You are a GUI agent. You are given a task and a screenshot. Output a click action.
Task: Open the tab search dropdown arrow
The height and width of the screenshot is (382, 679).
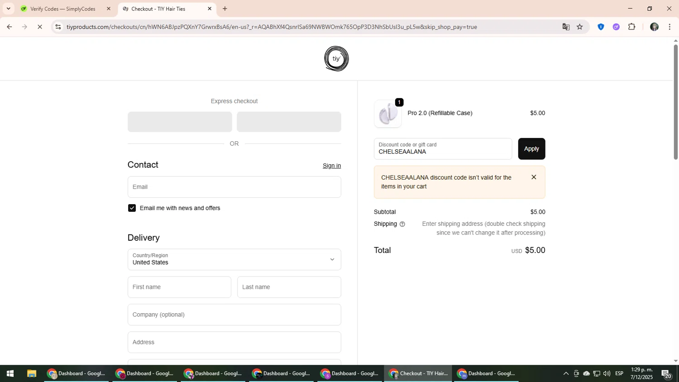8,9
